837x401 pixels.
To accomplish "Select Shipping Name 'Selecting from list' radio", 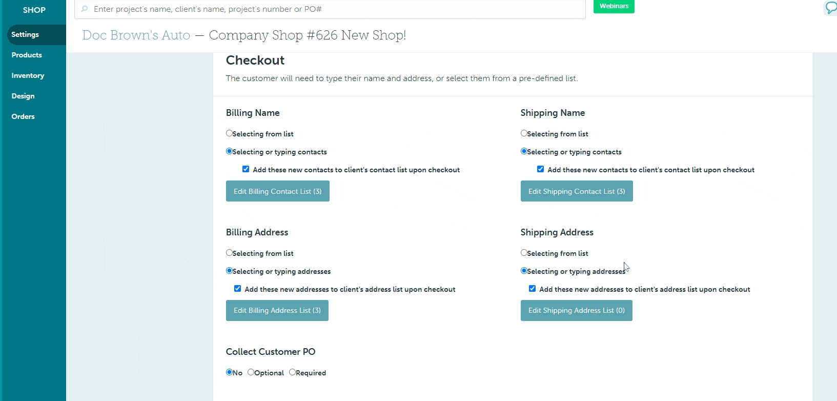I will point(524,133).
